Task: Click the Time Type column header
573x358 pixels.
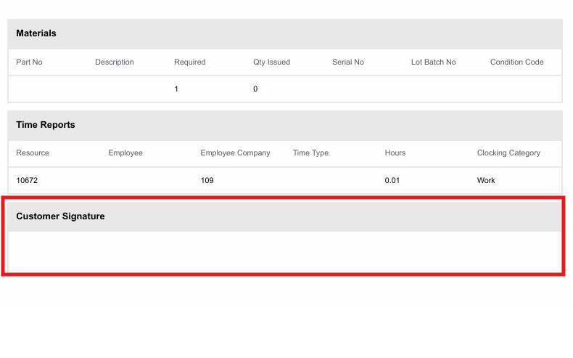Action: pyautogui.click(x=310, y=152)
